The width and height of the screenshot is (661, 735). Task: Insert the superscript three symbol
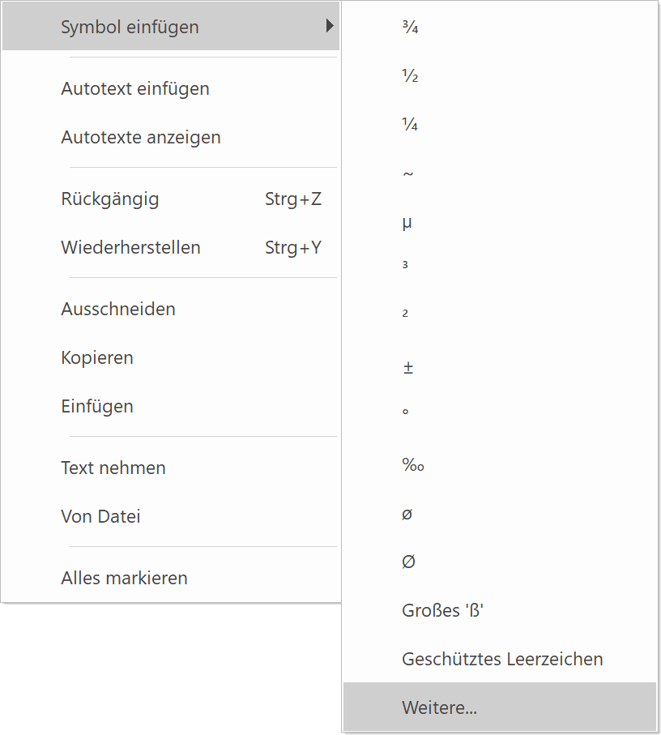click(406, 266)
